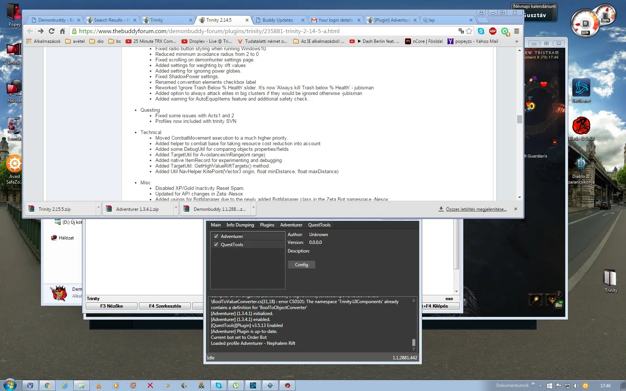The image size is (626, 391).
Task: Open Skype from the taskbar
Action: coord(219,385)
